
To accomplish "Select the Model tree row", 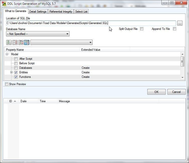I will tap(92, 54).
